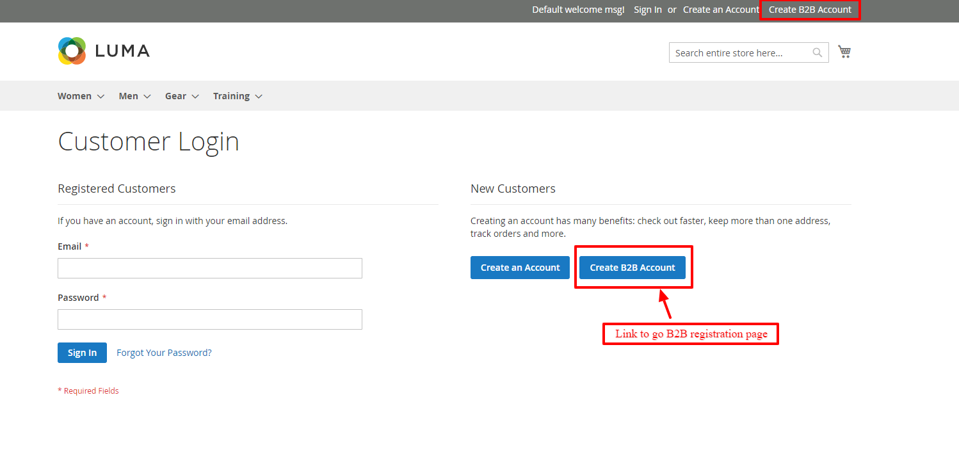The image size is (959, 475).
Task: Open the Women category menu
Action: click(74, 96)
